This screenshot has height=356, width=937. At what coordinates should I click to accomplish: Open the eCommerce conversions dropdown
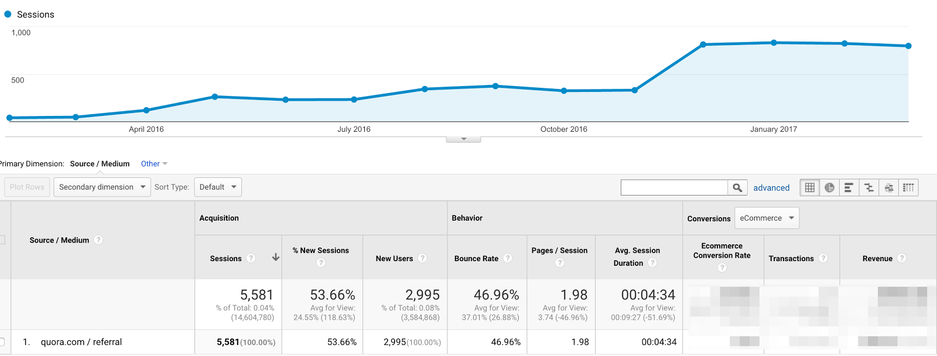767,218
